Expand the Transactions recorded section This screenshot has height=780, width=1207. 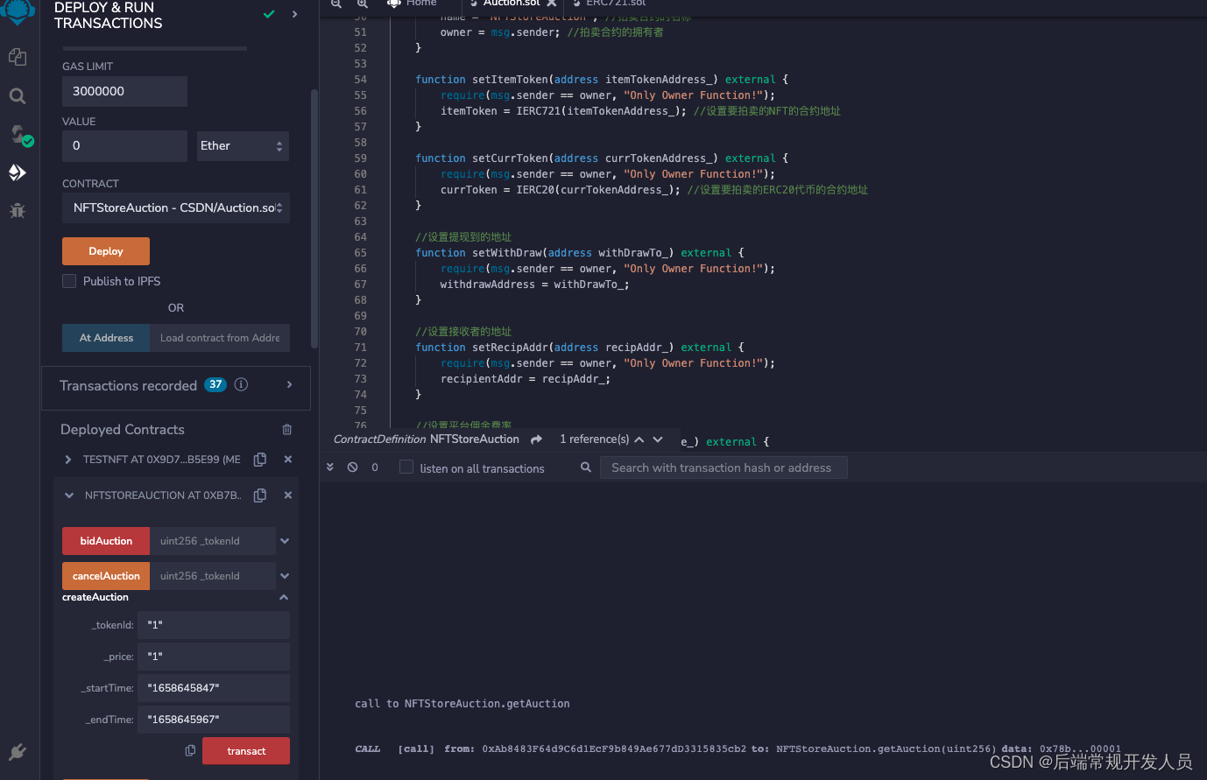[x=289, y=384]
